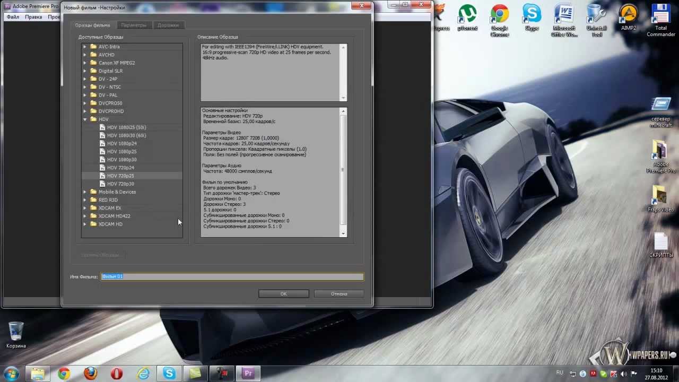Click the DVCPROHD folder label
The height and width of the screenshot is (382, 679).
(x=111, y=111)
